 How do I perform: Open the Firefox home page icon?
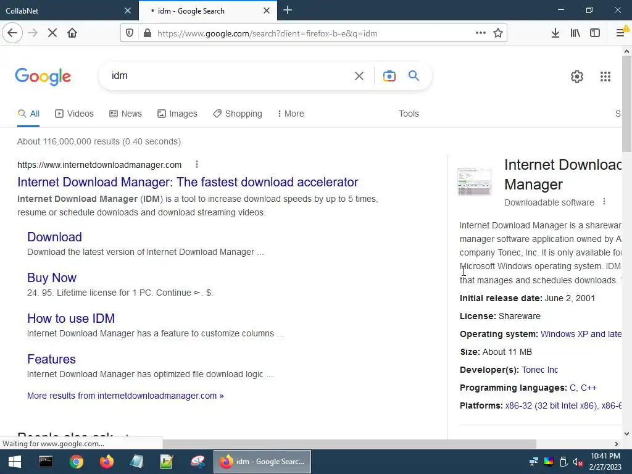[x=72, y=33]
